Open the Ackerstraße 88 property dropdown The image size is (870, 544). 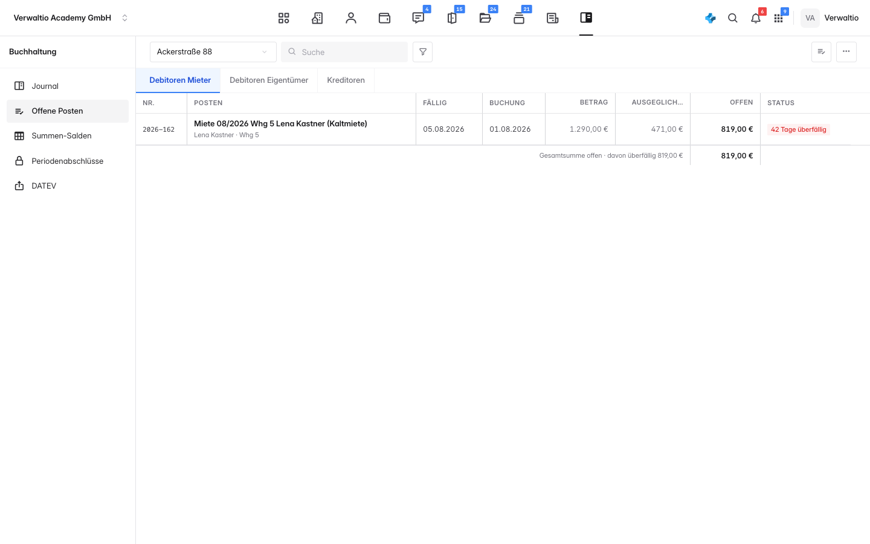coord(213,52)
